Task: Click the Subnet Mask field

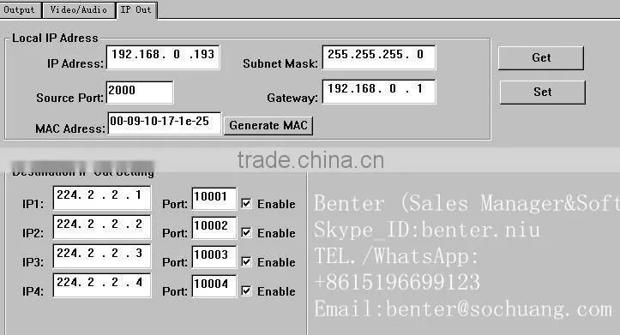Action: (379, 57)
